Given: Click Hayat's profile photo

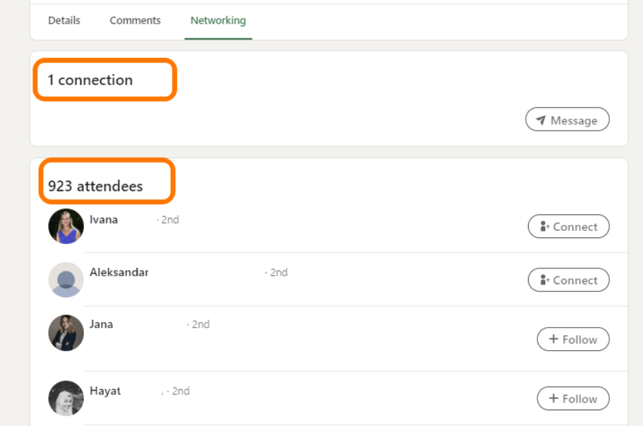Looking at the screenshot, I should tap(66, 398).
